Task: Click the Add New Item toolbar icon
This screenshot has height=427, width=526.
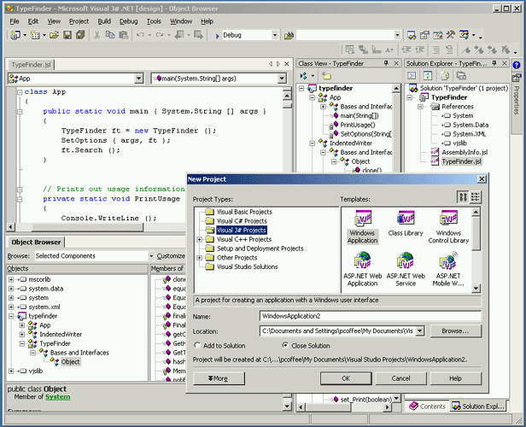Action: tap(35, 35)
